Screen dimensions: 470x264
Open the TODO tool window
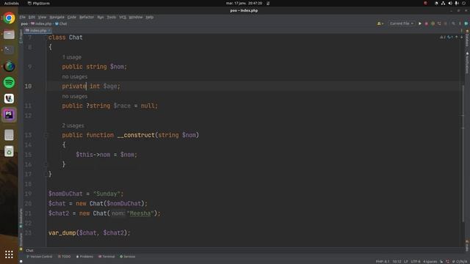coord(64,257)
